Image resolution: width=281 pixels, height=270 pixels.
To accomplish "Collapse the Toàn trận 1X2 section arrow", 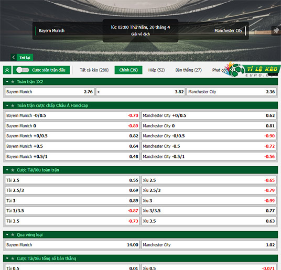I will [x=7, y=82].
